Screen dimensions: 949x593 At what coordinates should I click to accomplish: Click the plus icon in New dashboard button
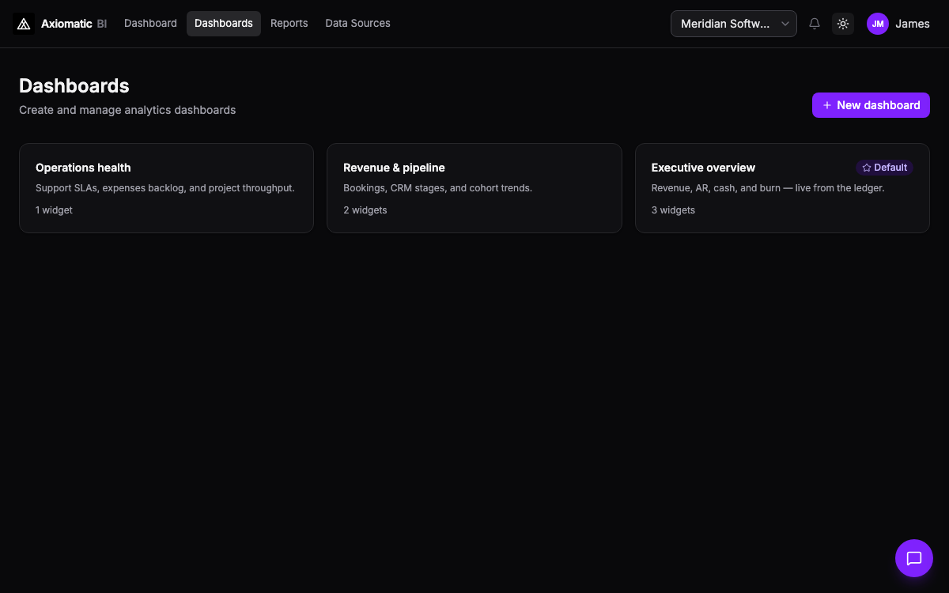tap(827, 104)
